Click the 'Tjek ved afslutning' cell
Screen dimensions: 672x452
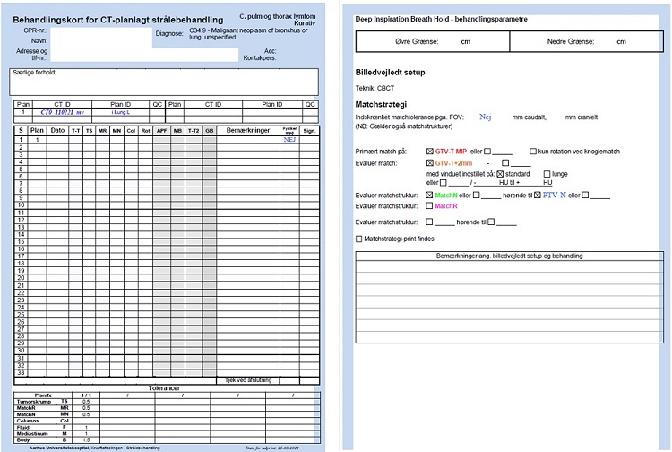tap(248, 380)
